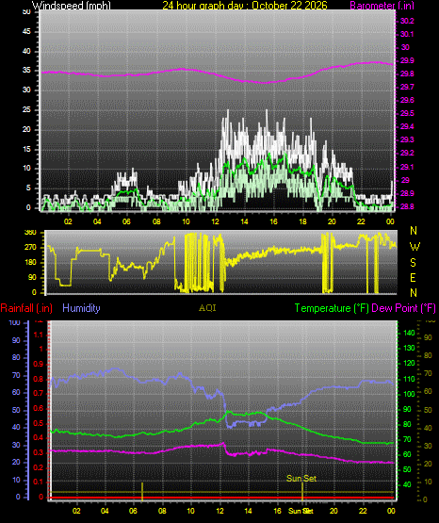This screenshot has width=439, height=523.
Task: Click the 60 value on green temperature axis
Action: (407, 454)
